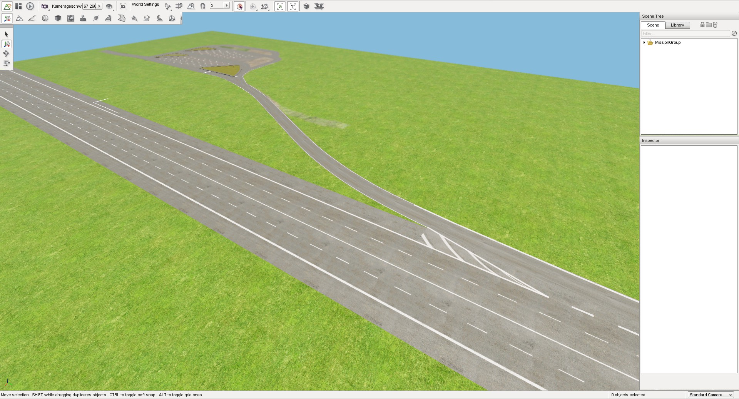Click the Inspector panel title

coord(650,140)
